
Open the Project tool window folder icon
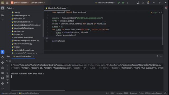2,8
